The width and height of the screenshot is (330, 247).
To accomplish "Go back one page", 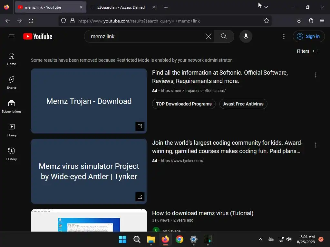I will [8, 21].
